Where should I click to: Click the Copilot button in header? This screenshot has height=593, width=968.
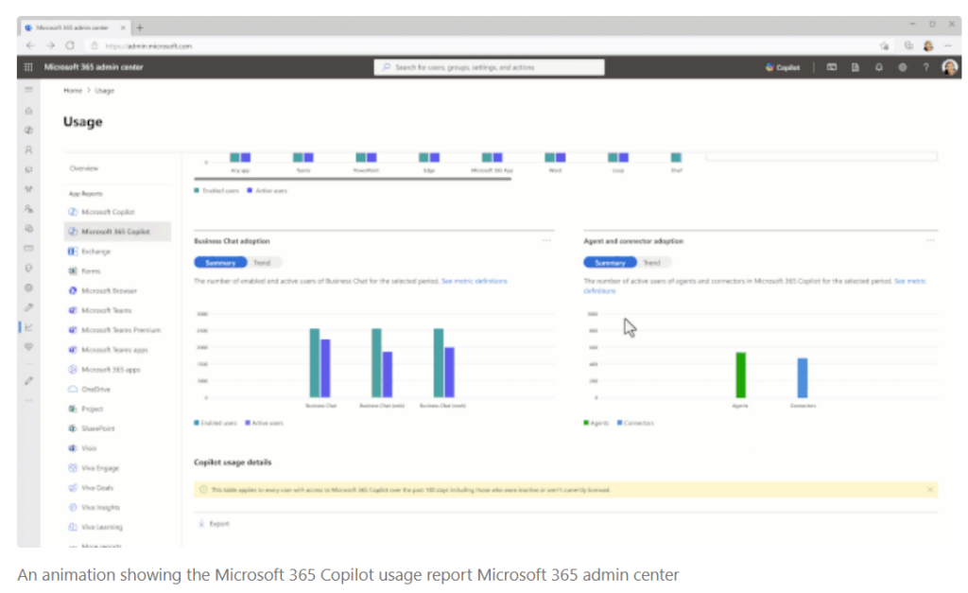point(783,67)
